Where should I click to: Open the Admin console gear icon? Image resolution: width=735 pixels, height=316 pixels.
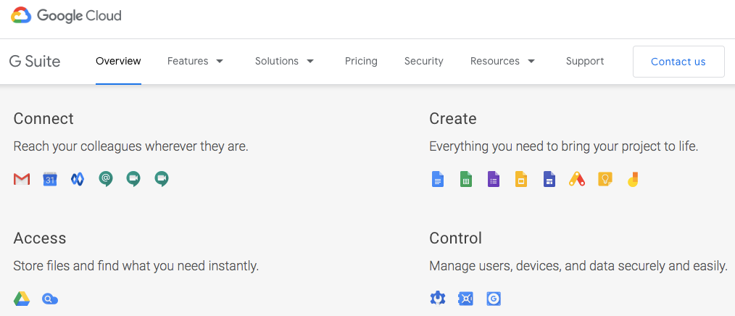click(438, 298)
